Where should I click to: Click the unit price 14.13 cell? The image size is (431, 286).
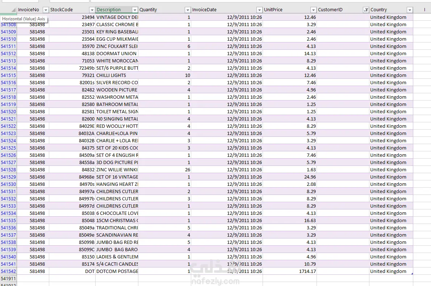point(290,53)
